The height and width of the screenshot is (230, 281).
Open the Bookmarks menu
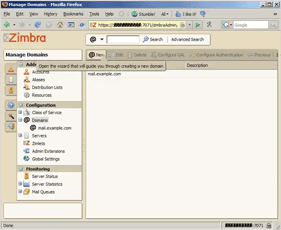point(73,14)
